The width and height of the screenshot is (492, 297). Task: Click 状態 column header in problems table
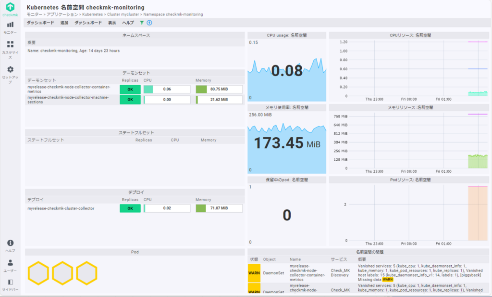pyautogui.click(x=254, y=259)
